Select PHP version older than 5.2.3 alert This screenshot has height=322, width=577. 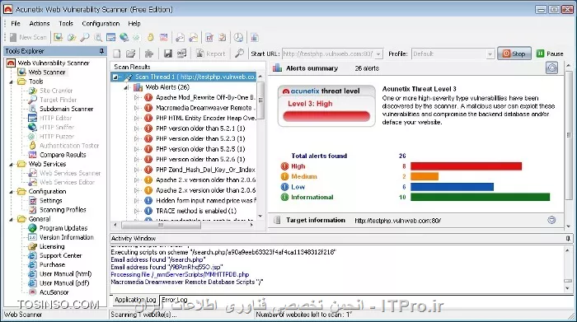(x=200, y=139)
